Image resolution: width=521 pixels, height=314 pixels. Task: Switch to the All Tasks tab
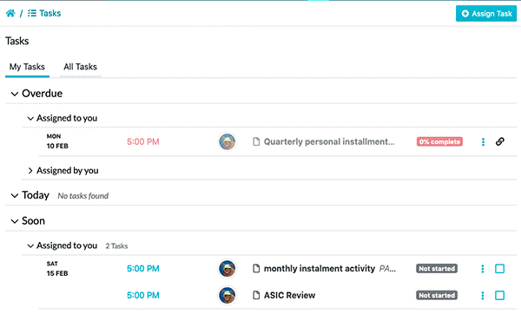point(81,67)
